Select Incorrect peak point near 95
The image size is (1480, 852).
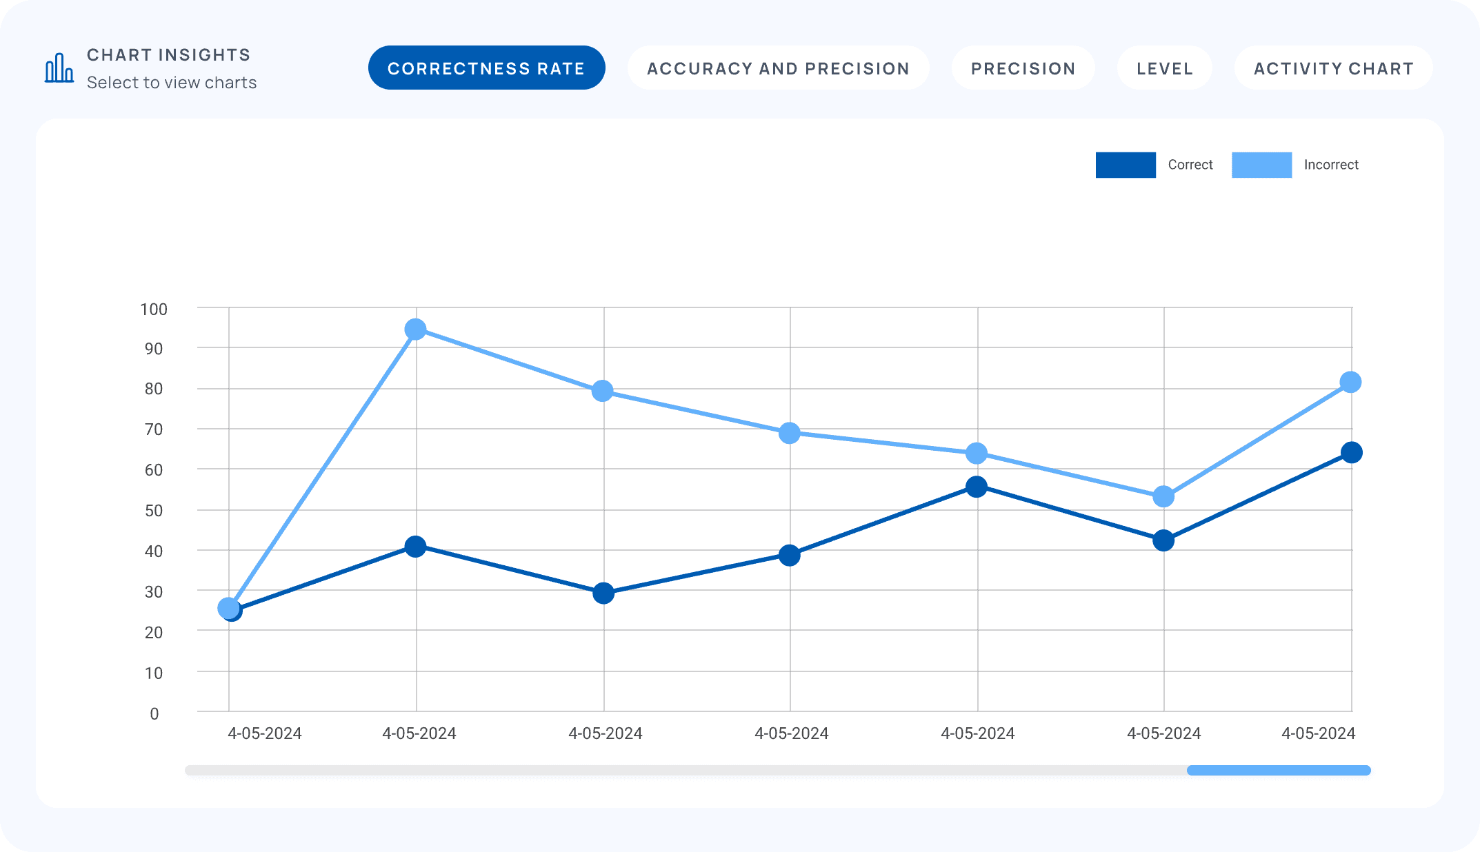pos(415,329)
